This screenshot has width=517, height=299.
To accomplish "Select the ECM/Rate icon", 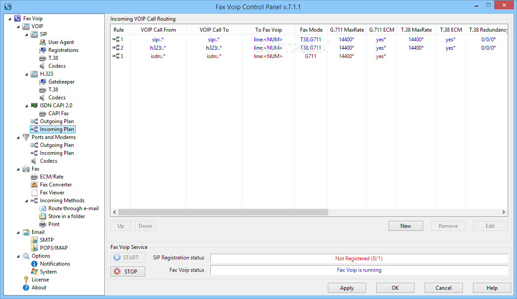I will (x=34, y=177).
